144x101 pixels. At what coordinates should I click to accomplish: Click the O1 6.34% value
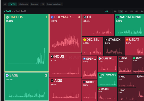86,21
